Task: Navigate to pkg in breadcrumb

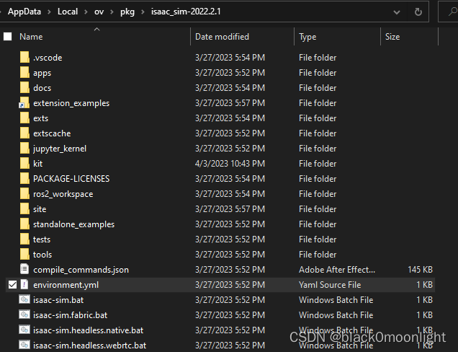Action: click(x=127, y=12)
